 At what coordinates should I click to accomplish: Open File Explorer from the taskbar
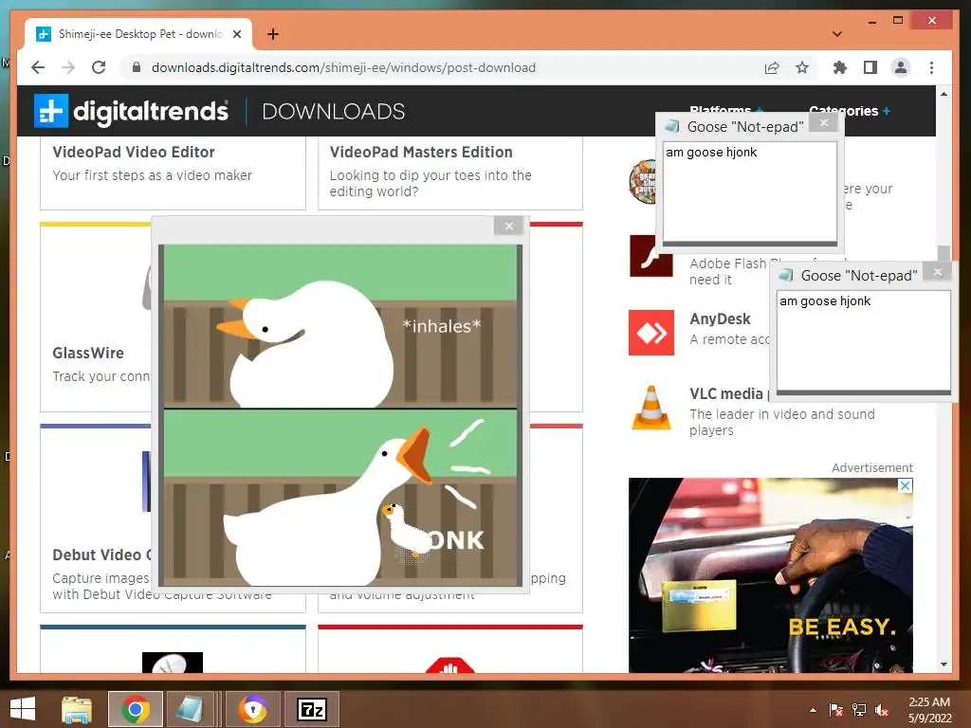77,709
